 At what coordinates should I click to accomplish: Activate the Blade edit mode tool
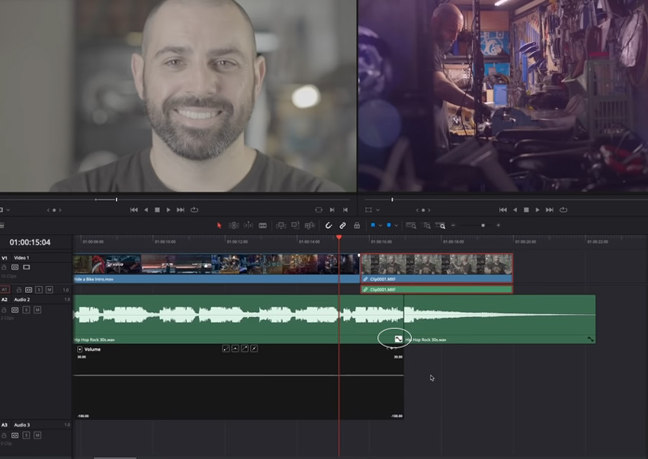coord(263,226)
